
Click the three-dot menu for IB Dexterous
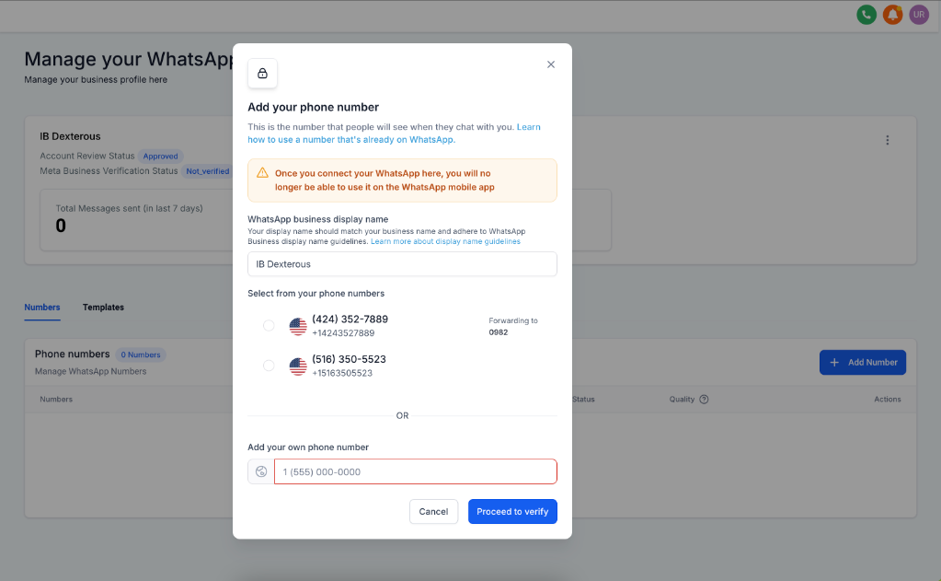888,140
